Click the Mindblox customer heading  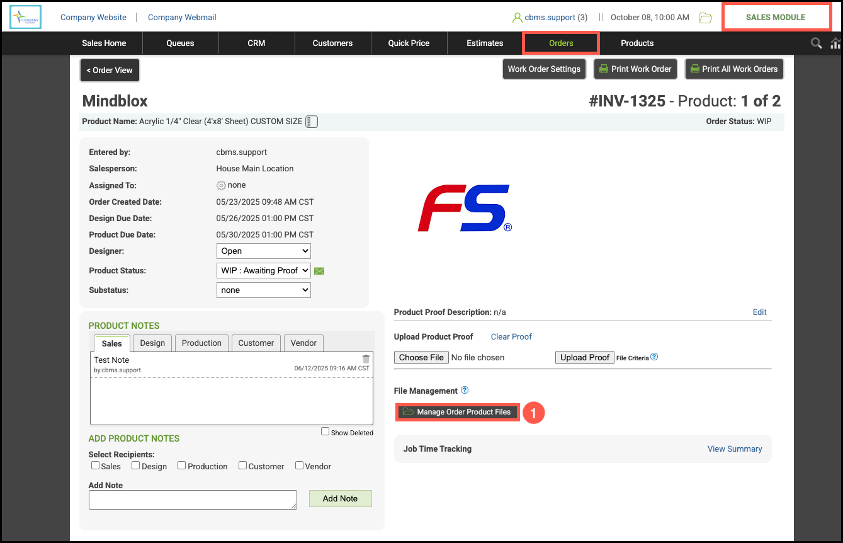coord(115,101)
